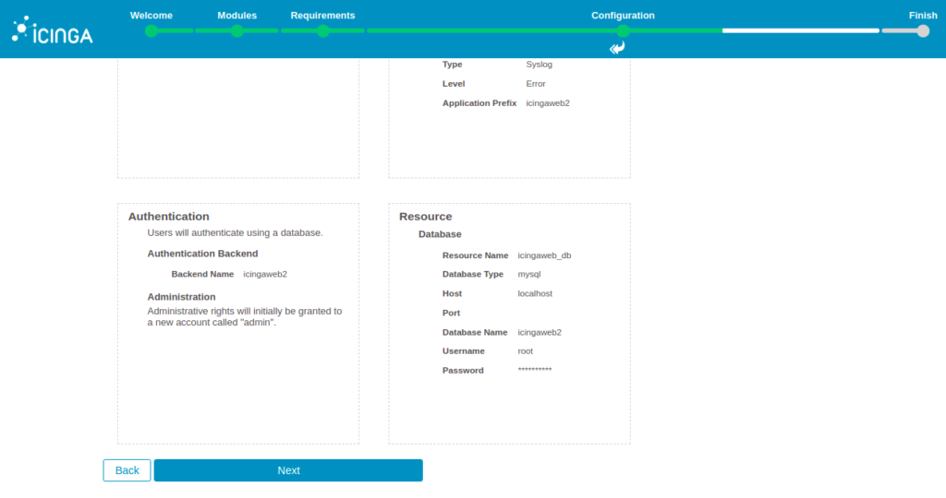Click the Resource Name value icingaweb_db
This screenshot has width=946, height=498.
click(x=544, y=255)
